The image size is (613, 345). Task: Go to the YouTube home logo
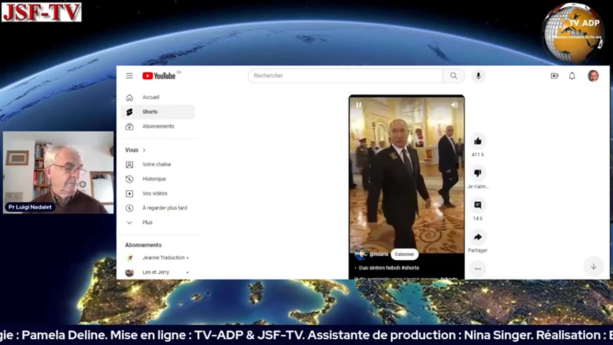pos(159,76)
